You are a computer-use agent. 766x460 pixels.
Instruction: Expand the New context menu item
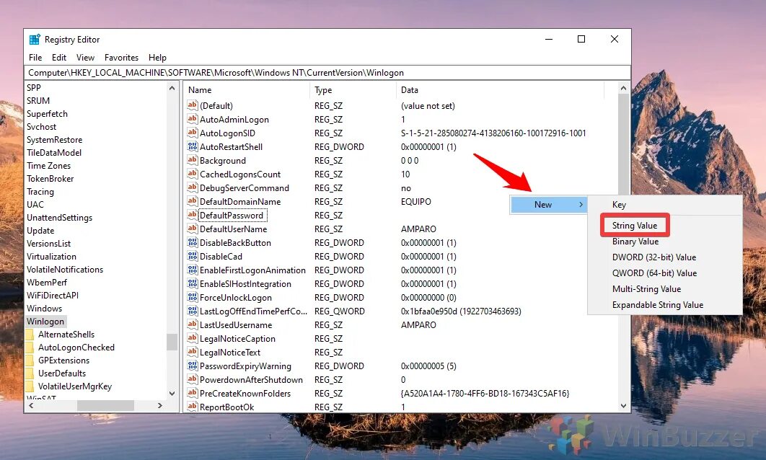point(549,205)
